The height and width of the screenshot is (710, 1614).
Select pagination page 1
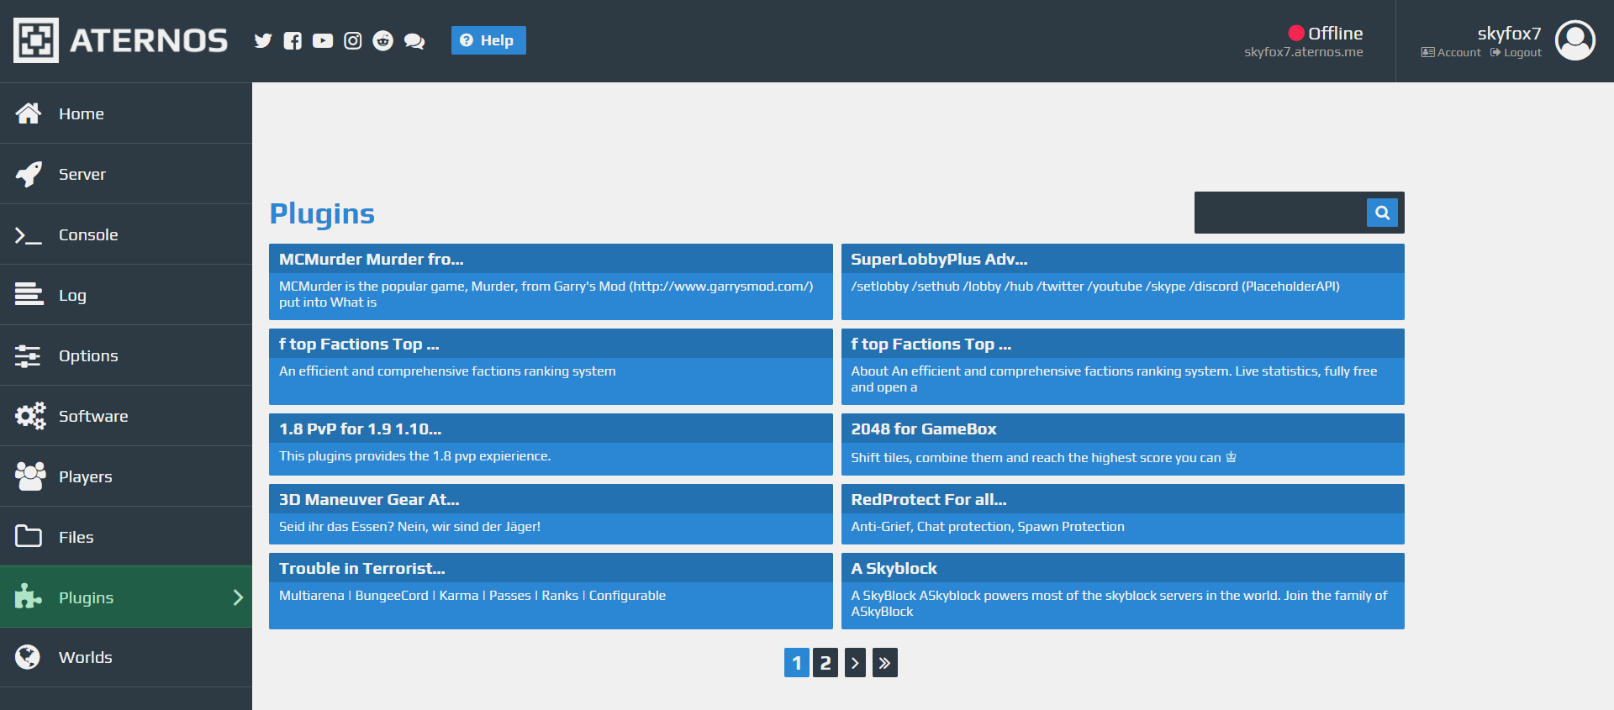tap(797, 663)
